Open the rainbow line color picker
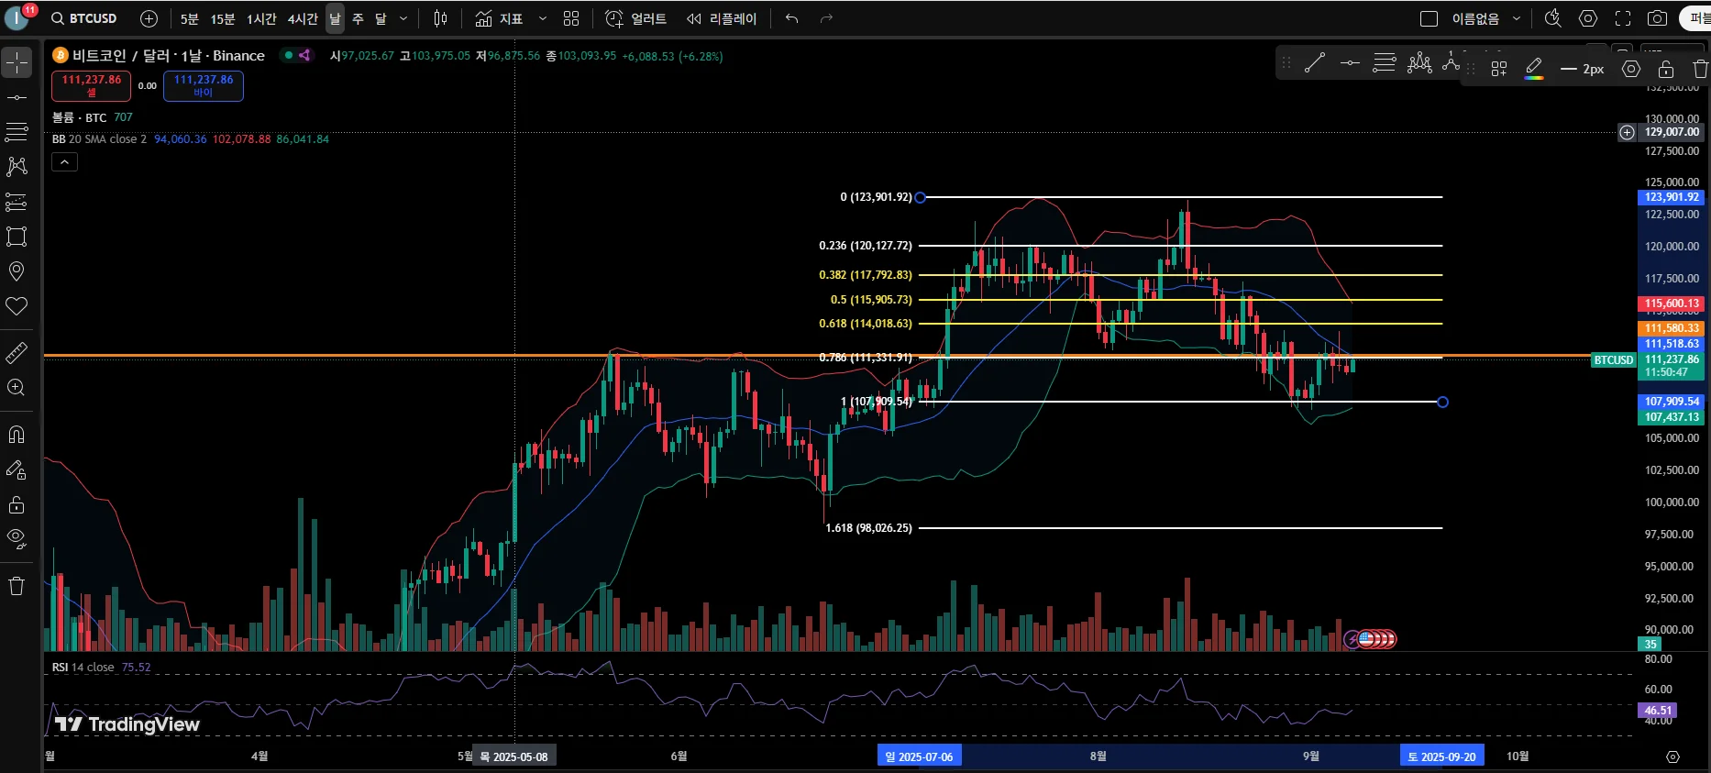Image resolution: width=1711 pixels, height=773 pixels. point(1534,69)
